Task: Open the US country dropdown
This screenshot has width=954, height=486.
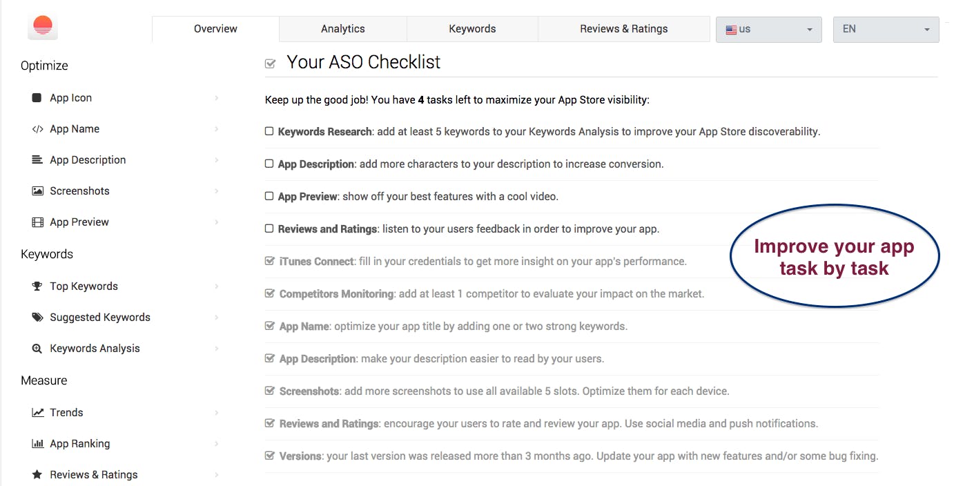Action: pos(768,30)
